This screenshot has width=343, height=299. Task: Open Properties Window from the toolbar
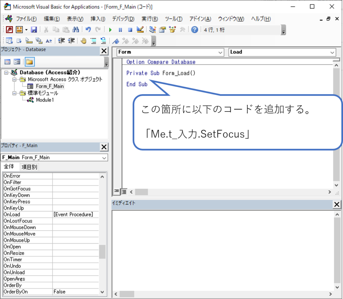[162, 29]
